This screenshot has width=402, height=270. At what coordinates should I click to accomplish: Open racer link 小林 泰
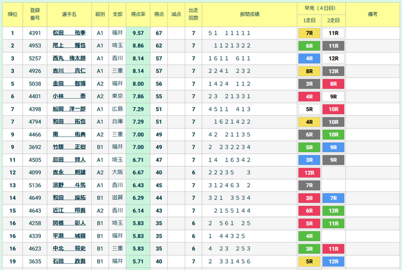coord(69,96)
